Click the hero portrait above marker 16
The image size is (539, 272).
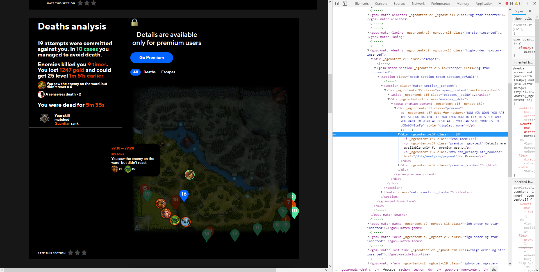[190, 174]
